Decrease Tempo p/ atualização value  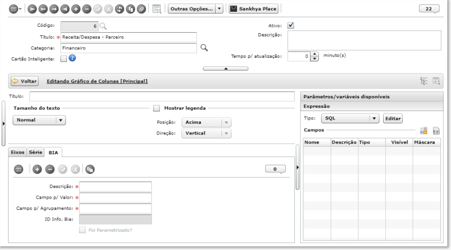click(x=315, y=58)
